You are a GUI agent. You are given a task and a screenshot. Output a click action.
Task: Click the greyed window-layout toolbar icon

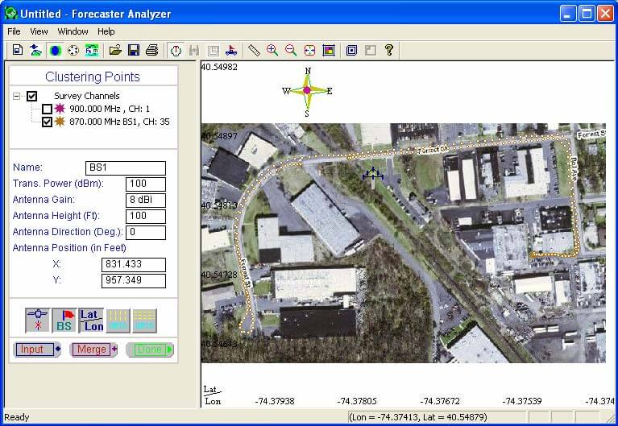coord(370,50)
